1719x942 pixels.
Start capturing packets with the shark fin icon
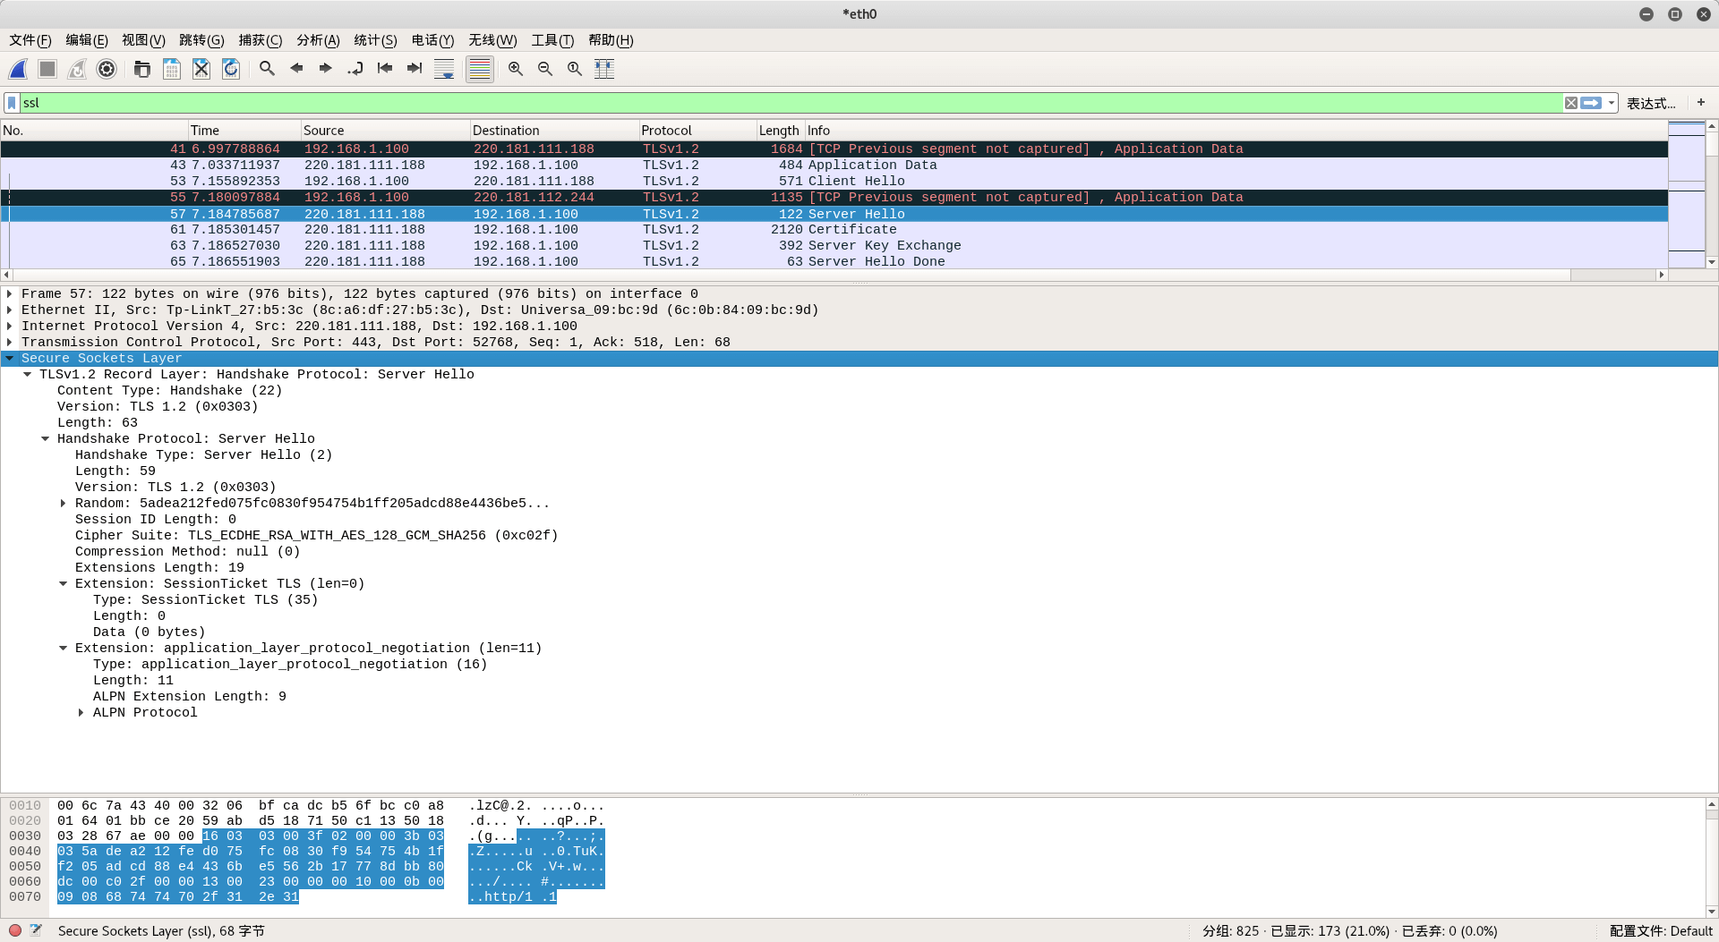pyautogui.click(x=18, y=69)
